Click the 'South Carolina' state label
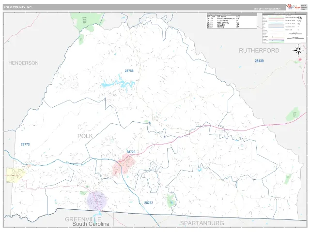 [x=91, y=224]
